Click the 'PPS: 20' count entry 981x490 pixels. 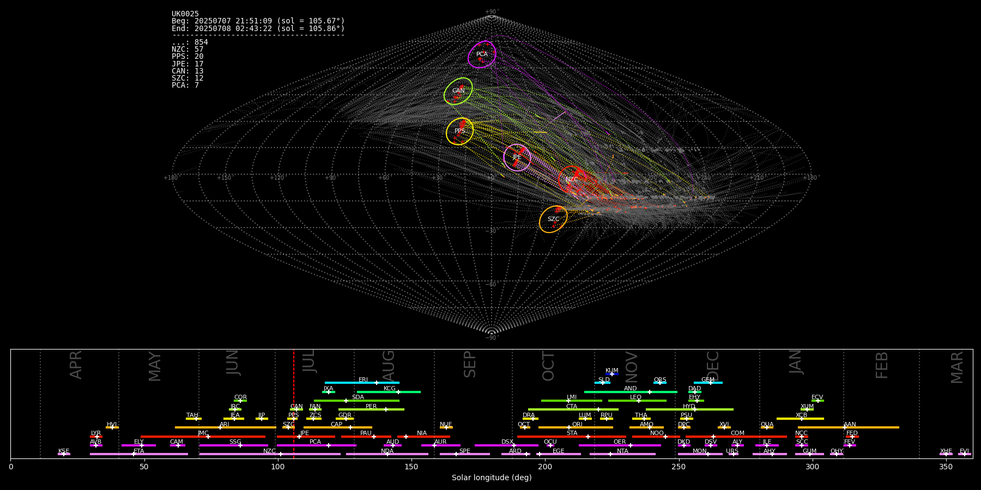coord(187,57)
